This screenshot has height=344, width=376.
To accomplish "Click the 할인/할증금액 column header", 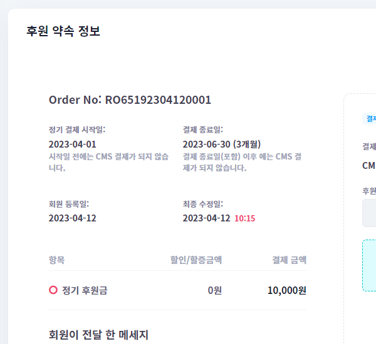I will [x=196, y=260].
